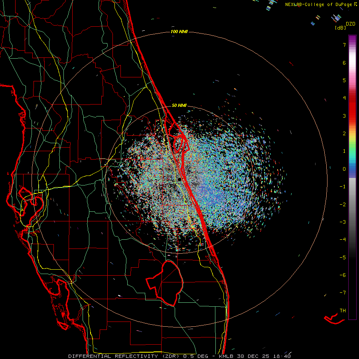Click the 18:40 time stamp
The width and height of the screenshot is (359, 359).
[x=282, y=356]
